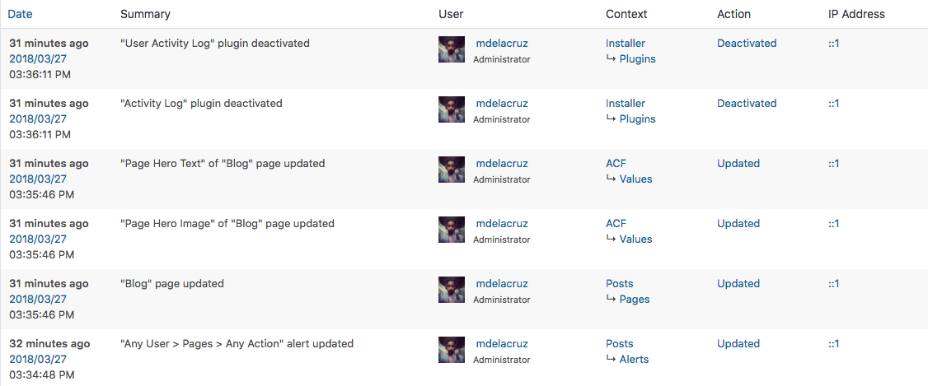Filter by Installer context in first row
The image size is (928, 386).
click(x=625, y=43)
